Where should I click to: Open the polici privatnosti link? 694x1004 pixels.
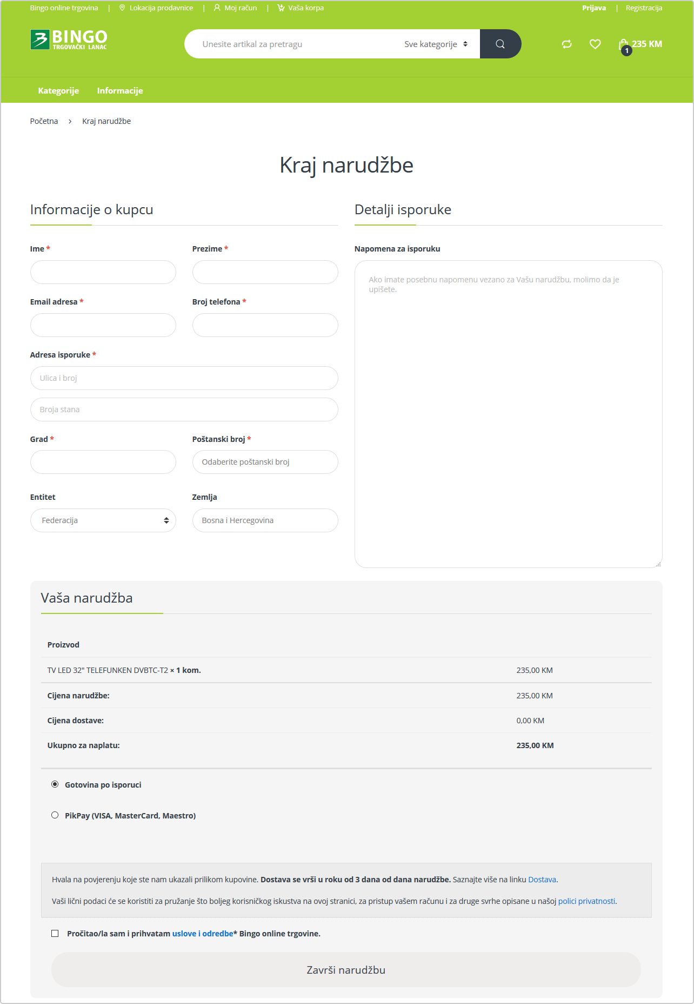click(x=586, y=901)
